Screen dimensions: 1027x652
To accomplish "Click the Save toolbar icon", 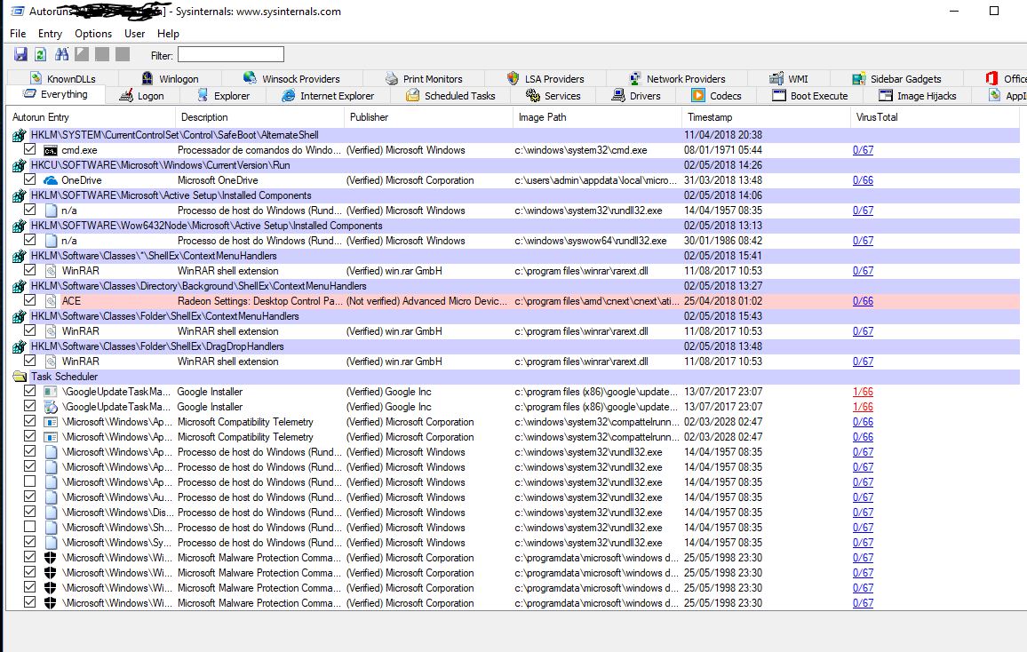I will (20, 54).
